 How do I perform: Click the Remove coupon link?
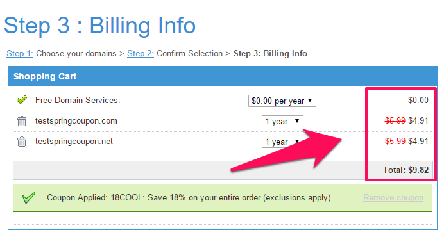coord(393,198)
